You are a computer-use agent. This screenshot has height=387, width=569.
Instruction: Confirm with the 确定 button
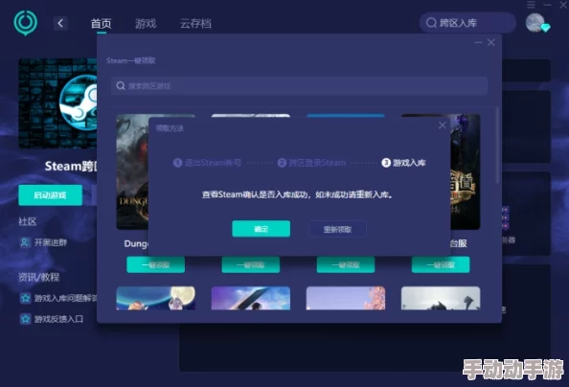pos(261,229)
